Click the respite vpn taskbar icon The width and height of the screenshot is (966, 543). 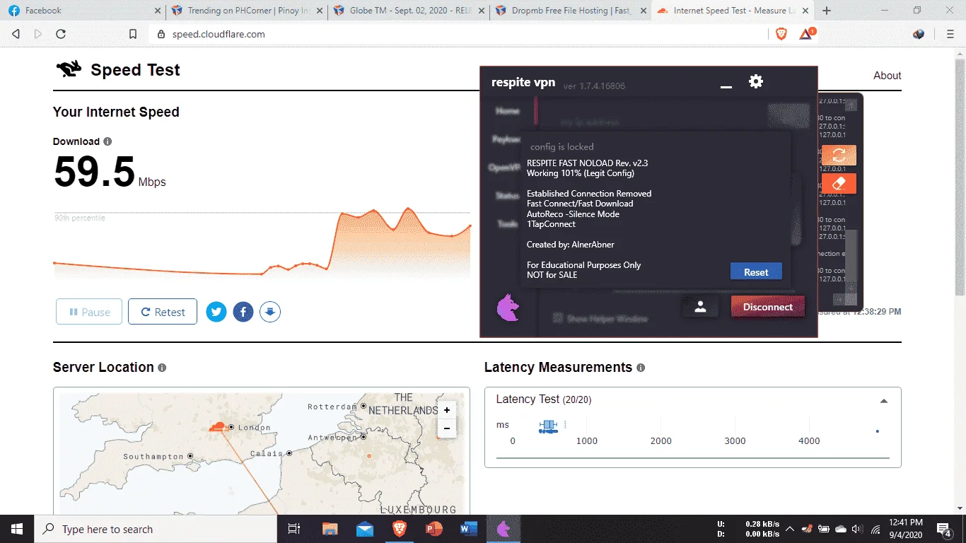[504, 529]
